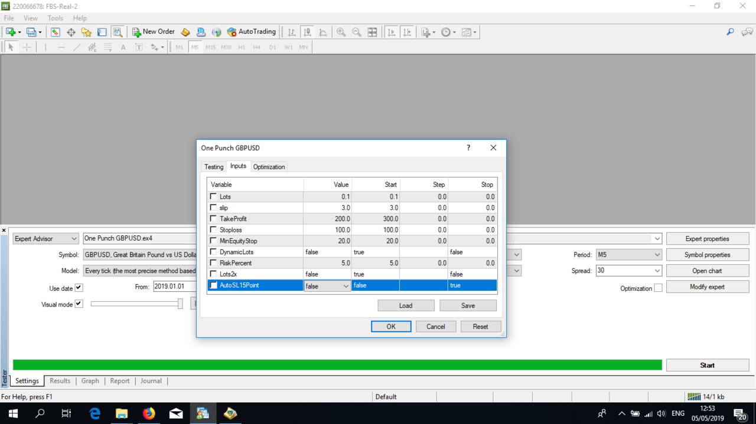Click the Load button
Viewport: 756px width, 424px height.
point(406,305)
